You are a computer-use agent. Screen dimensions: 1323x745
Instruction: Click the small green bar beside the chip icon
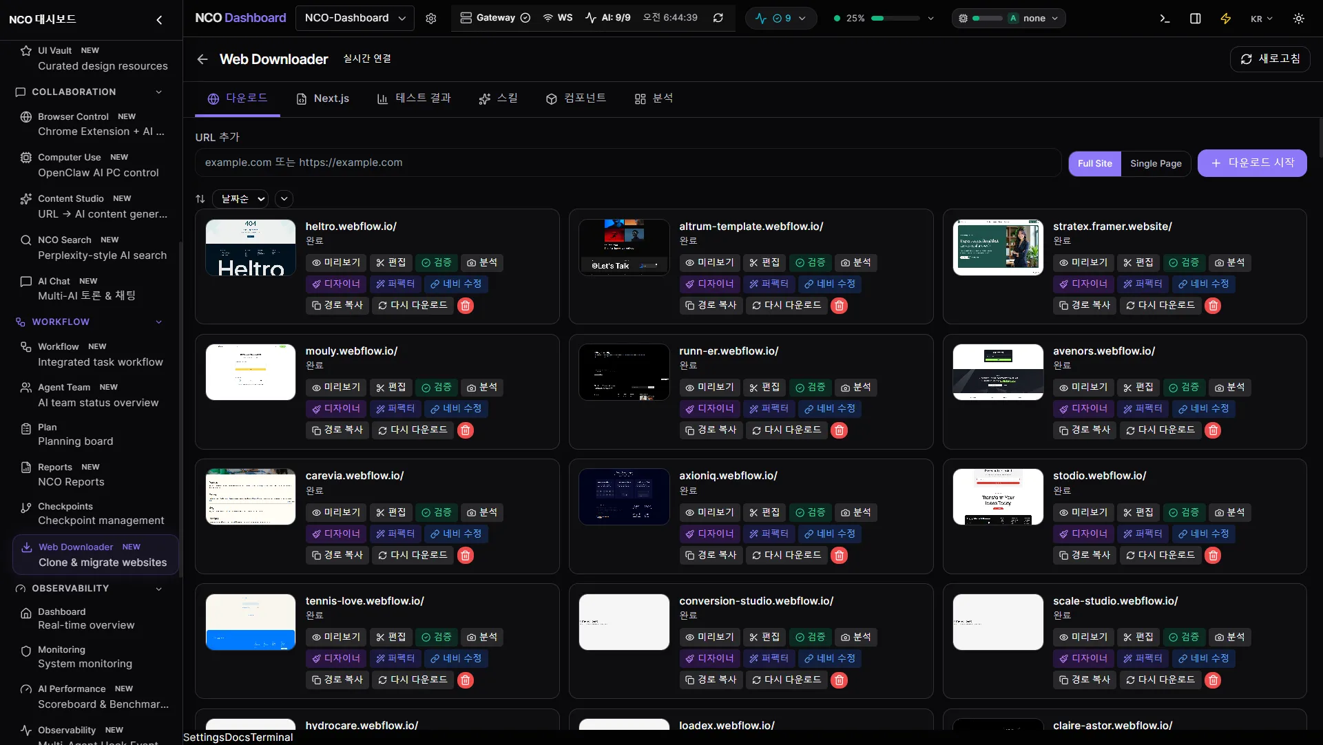point(988,19)
